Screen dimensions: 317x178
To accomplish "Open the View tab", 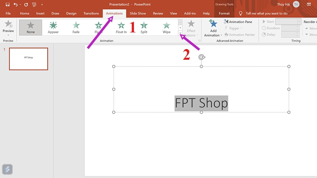I will coord(174,13).
